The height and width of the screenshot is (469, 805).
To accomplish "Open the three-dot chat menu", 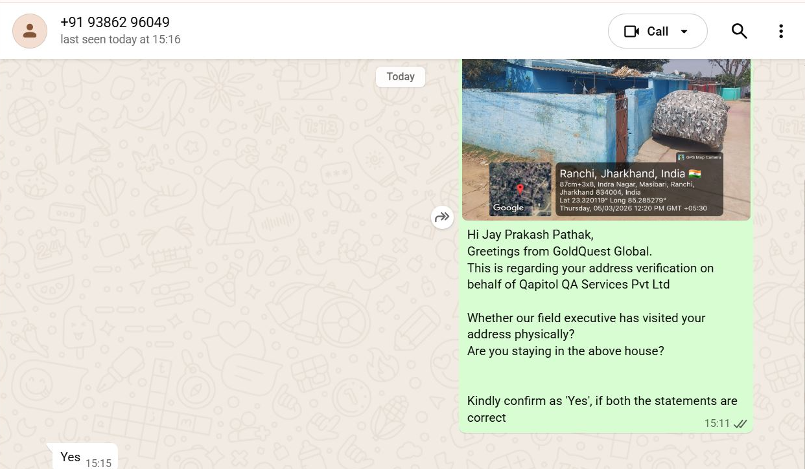I will tap(781, 31).
